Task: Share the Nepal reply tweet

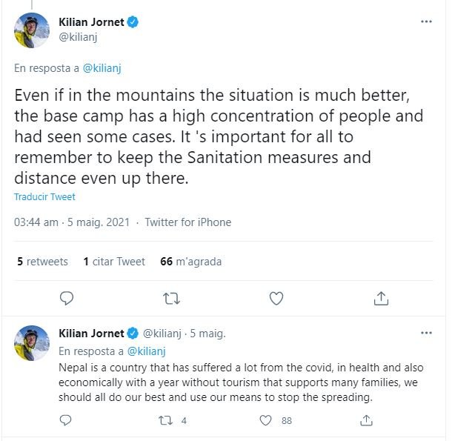Action: coord(365,420)
